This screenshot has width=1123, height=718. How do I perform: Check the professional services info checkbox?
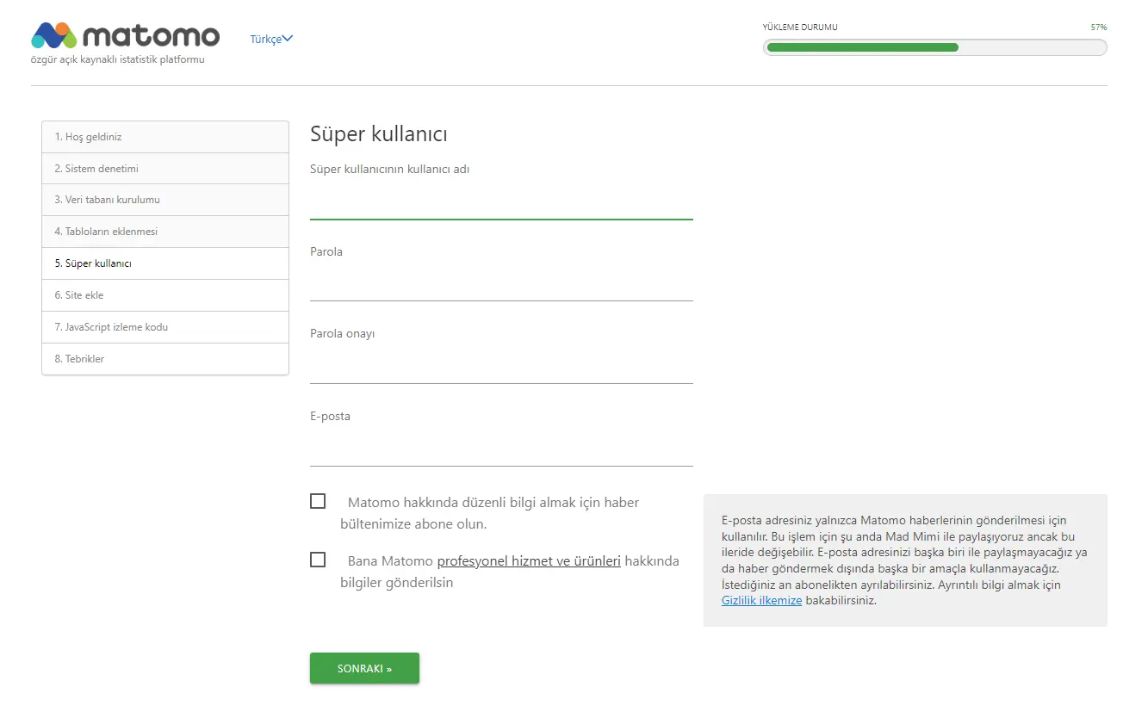(318, 560)
